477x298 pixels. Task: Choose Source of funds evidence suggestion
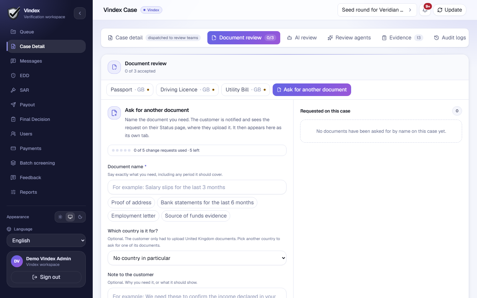tap(196, 216)
